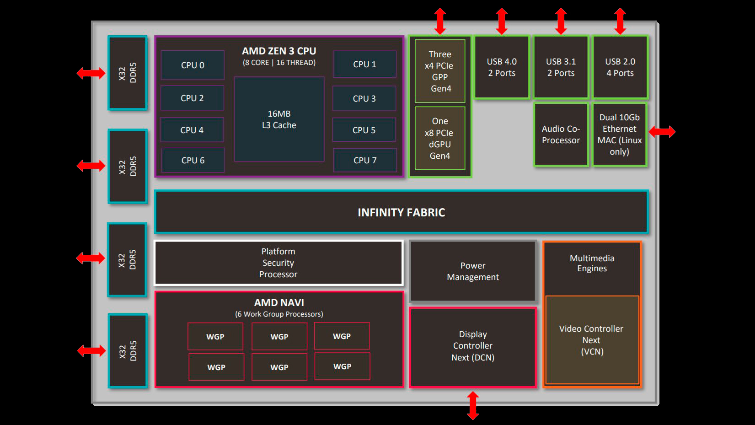Select the CPU 7 core block
Viewport: 755px width, 425px height.
[365, 160]
